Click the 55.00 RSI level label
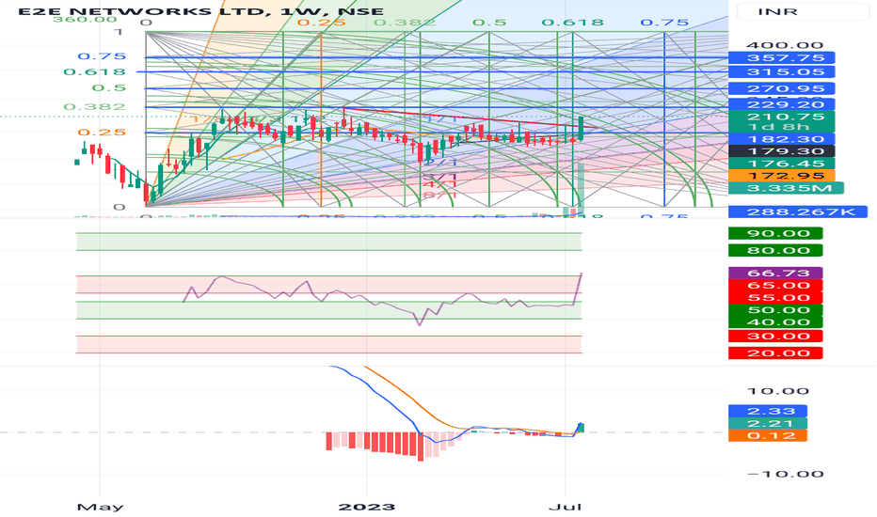 pos(775,298)
